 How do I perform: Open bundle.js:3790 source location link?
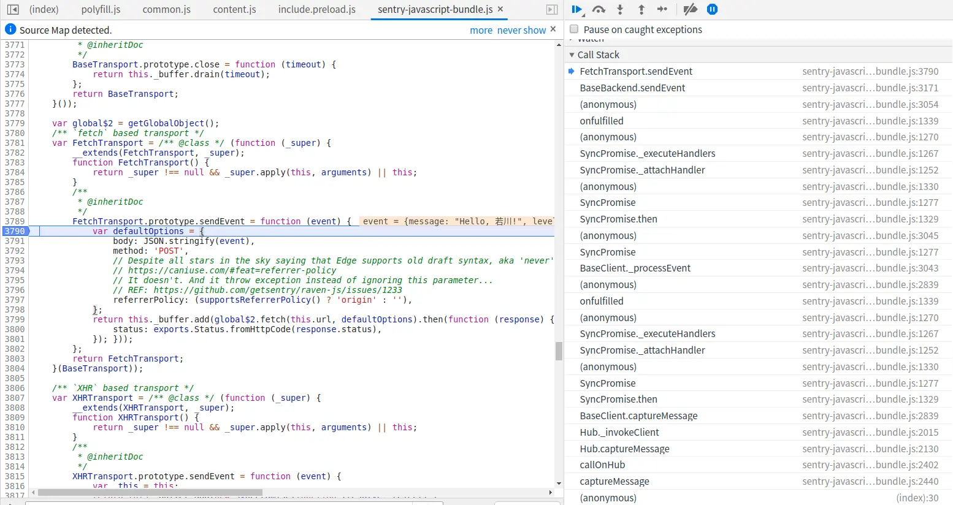point(870,71)
